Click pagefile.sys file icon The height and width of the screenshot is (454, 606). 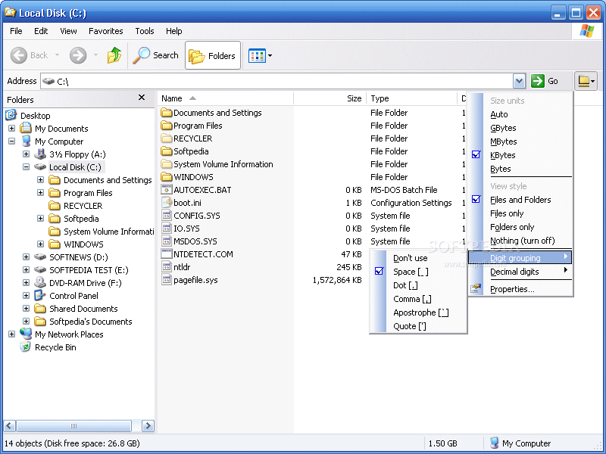tap(167, 279)
